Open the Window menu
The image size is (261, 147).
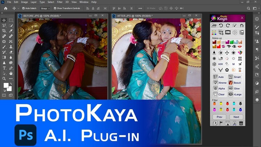point(84,2)
